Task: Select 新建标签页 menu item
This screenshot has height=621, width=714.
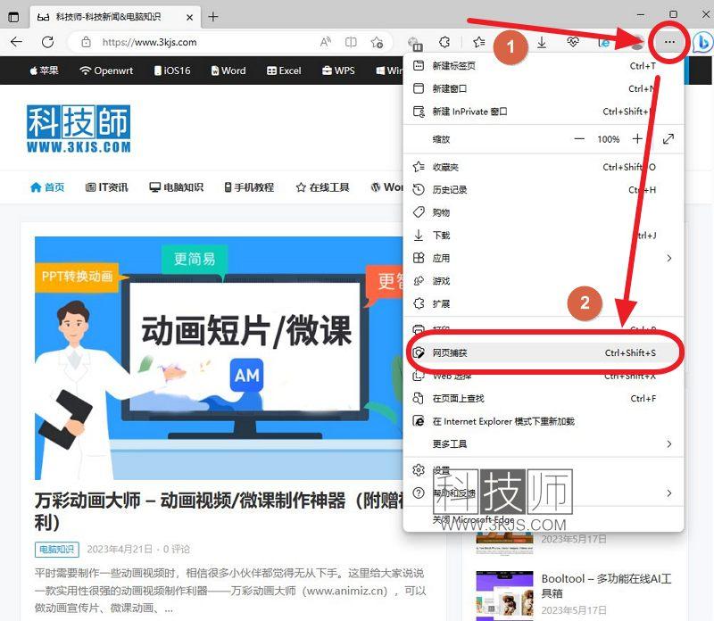Action: [x=544, y=66]
